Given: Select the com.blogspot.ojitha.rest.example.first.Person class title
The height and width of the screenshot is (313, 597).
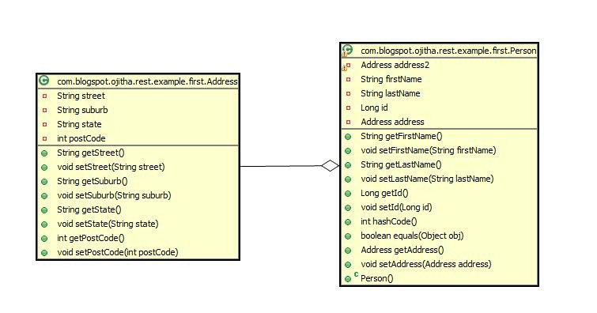Looking at the screenshot, I should [448, 51].
